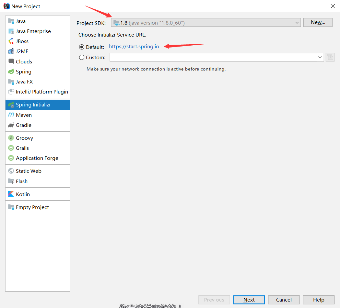The width and height of the screenshot is (340, 308).
Task: Choose the Maven label in the list
Action: (24, 115)
